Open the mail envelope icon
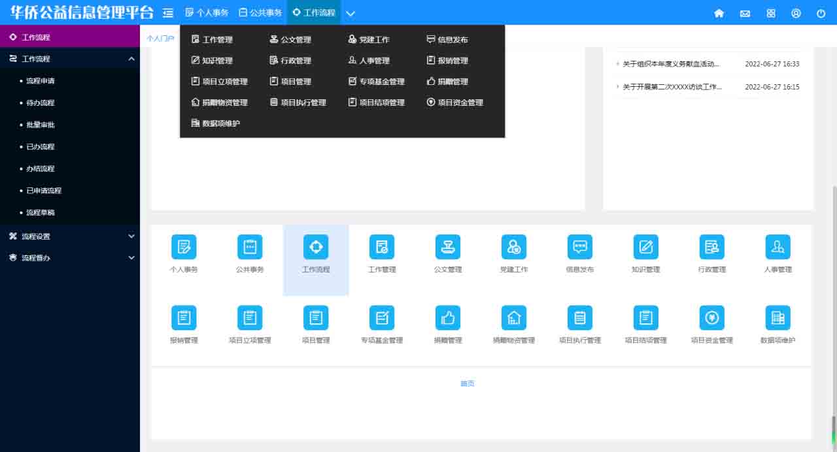 pos(745,13)
